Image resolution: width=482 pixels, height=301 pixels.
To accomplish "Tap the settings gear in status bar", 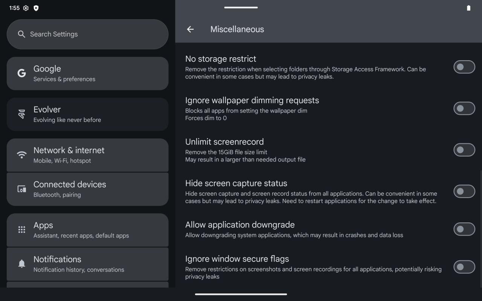I will (26, 8).
